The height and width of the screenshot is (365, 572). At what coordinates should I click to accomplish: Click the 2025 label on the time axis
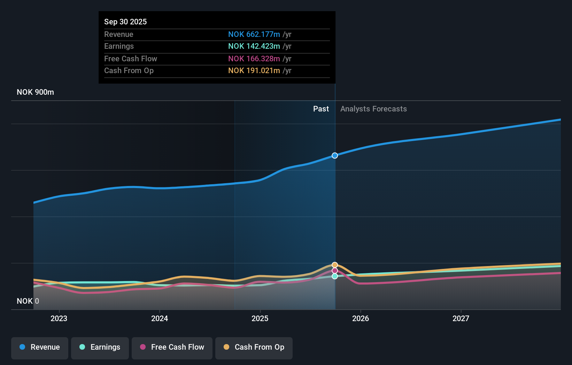tap(260, 318)
